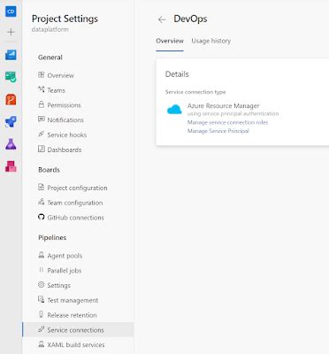Open Parallel jobs settings
The height and width of the screenshot is (354, 329).
[65, 271]
